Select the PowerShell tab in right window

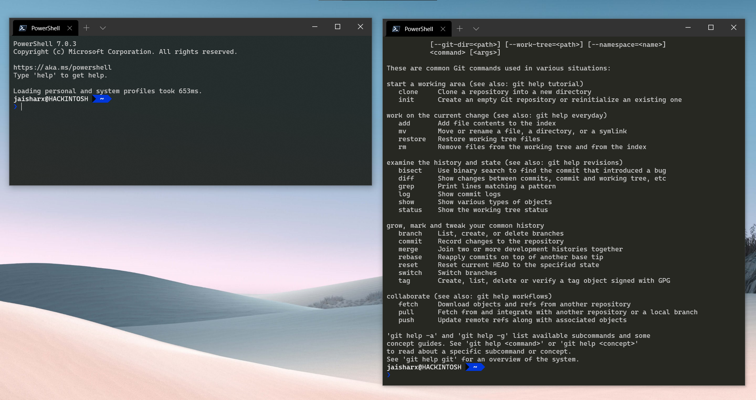click(x=419, y=29)
